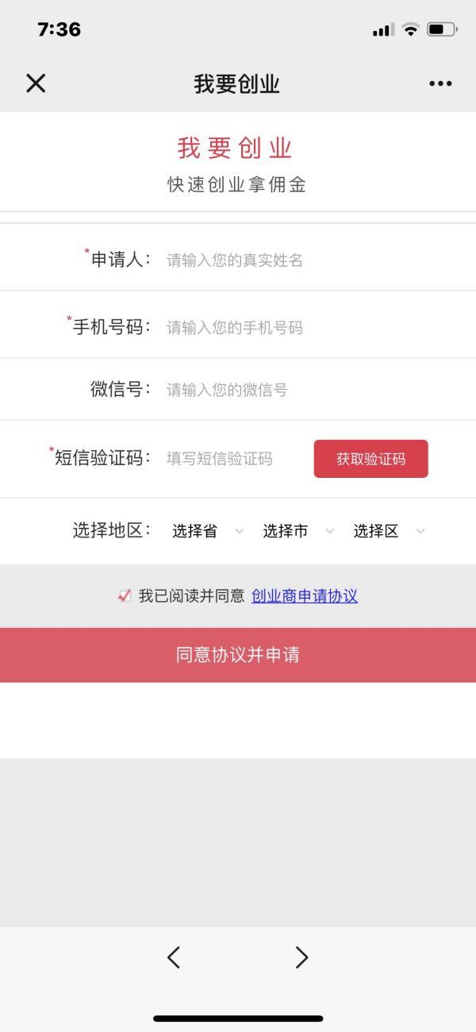
Task: Tap the cellular signal bars icon
Action: point(383,30)
